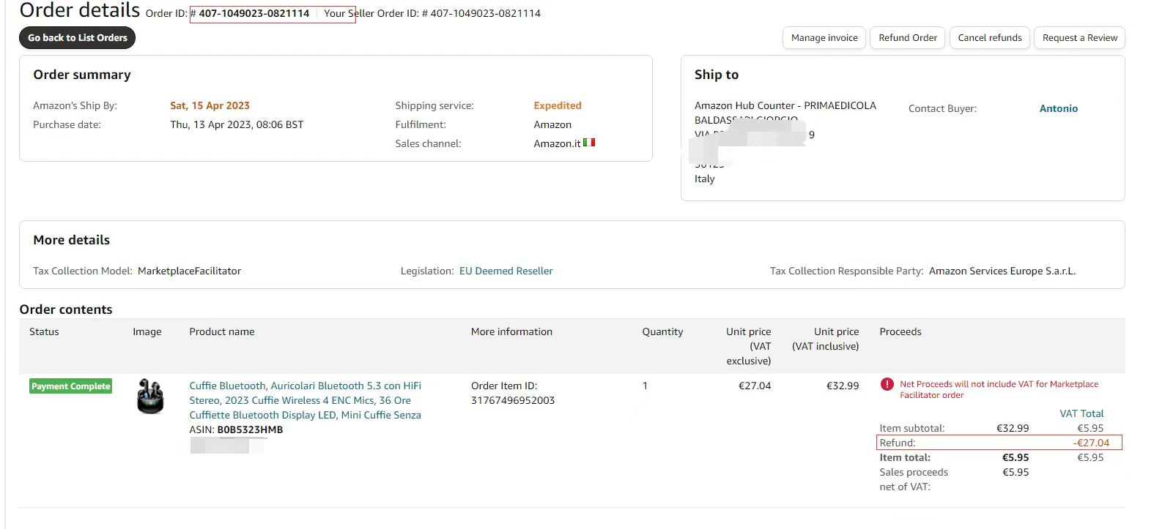Image resolution: width=1154 pixels, height=529 pixels.
Task: Click the Product name column header
Action: pos(221,331)
